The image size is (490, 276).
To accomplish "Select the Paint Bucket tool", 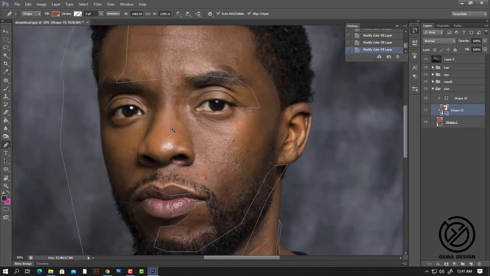I will coord(6,121).
